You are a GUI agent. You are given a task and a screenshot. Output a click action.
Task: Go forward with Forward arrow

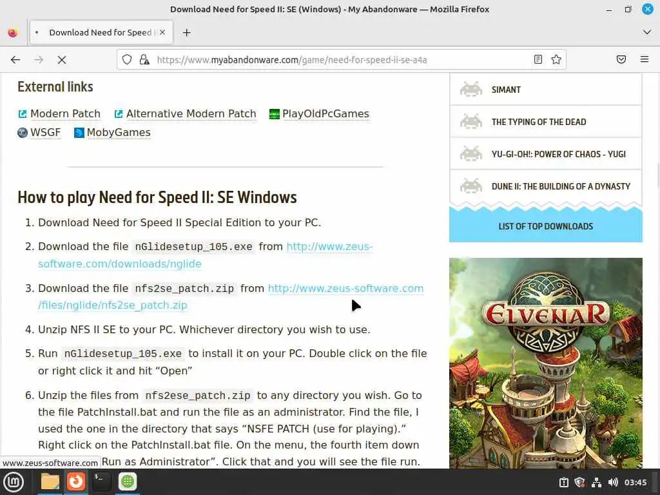pyautogui.click(x=39, y=60)
